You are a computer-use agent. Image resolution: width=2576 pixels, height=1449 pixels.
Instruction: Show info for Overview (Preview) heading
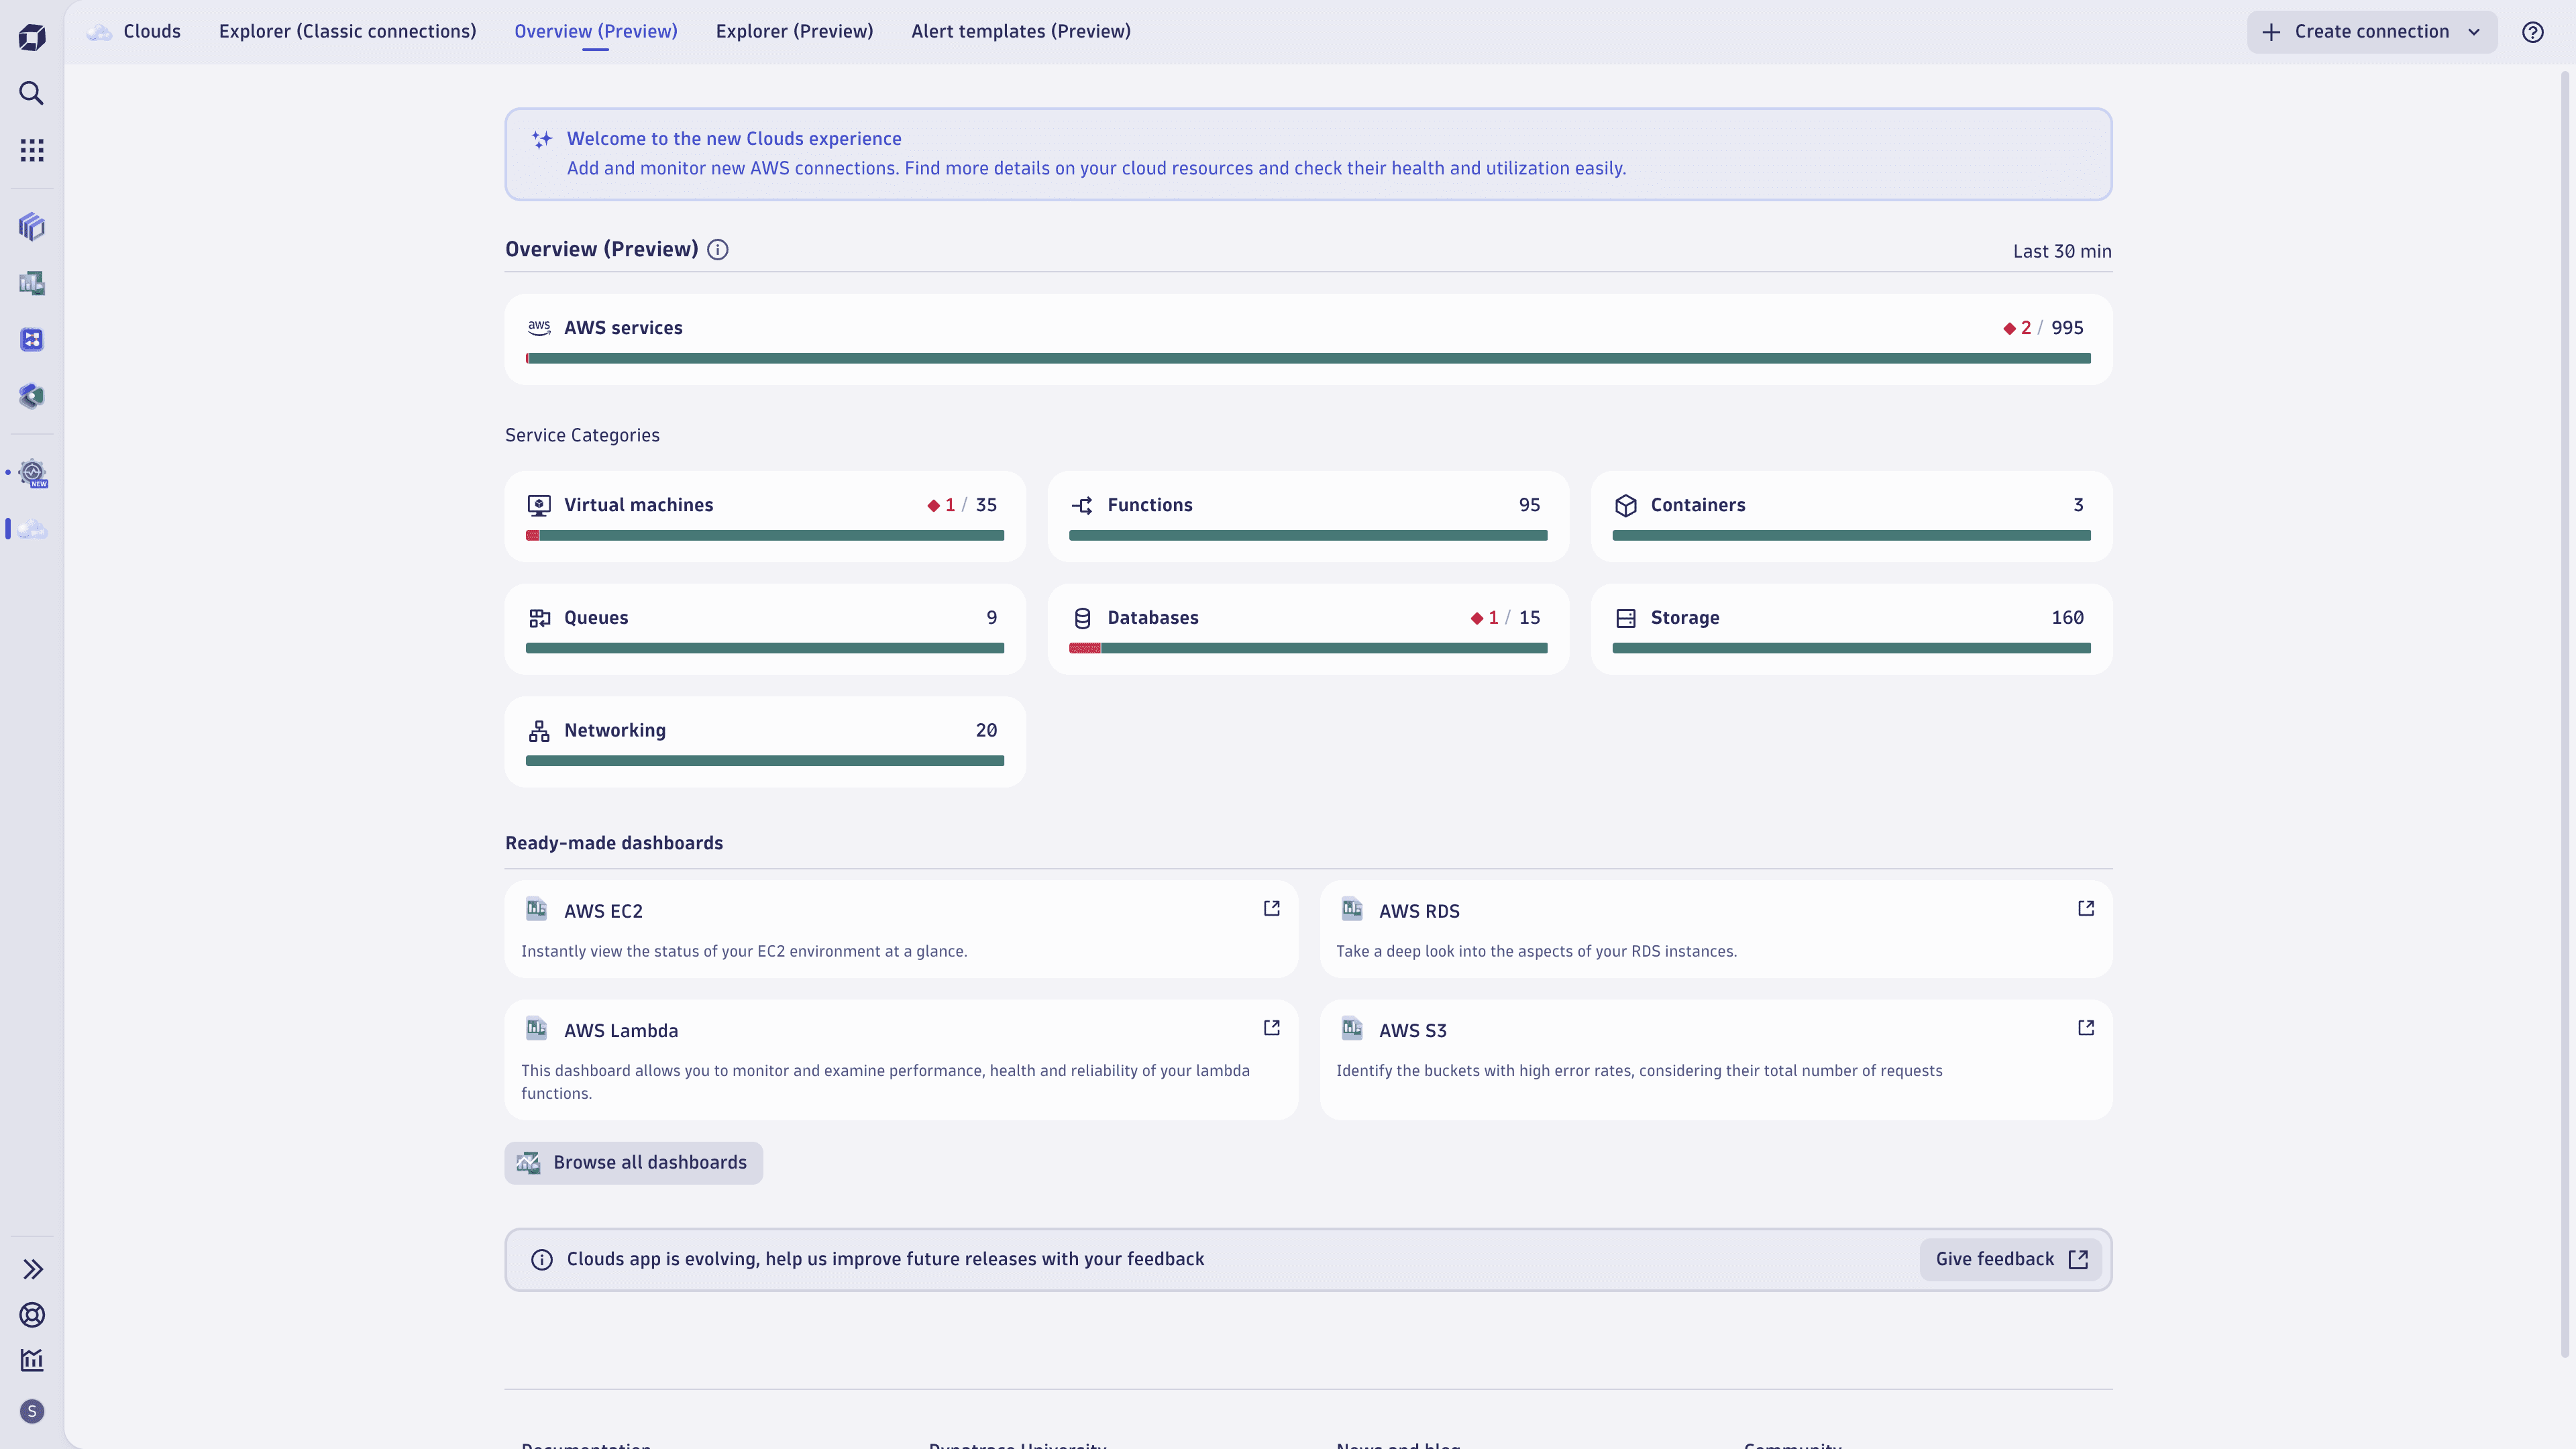point(717,250)
